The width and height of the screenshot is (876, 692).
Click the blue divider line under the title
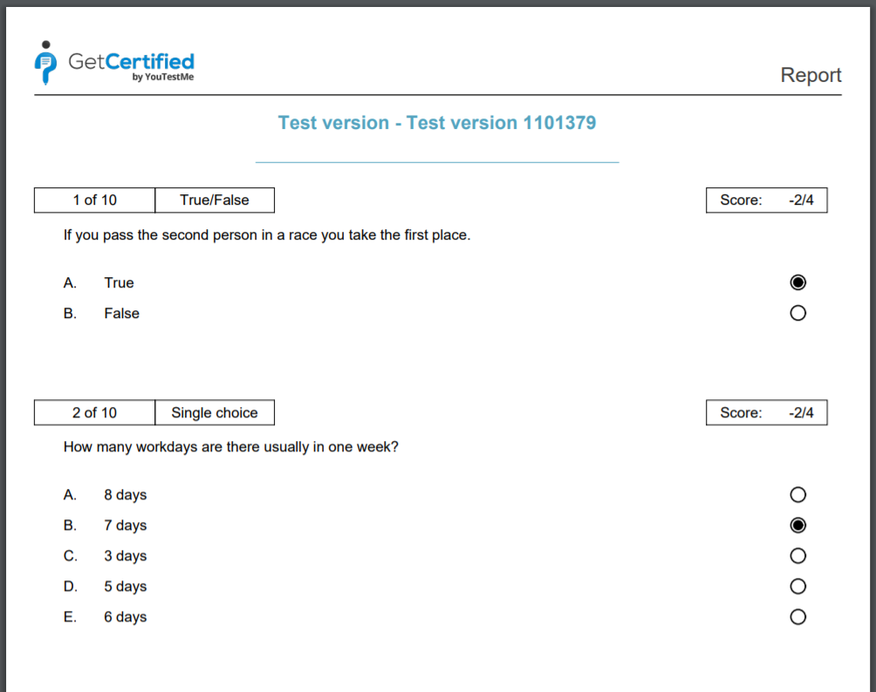tap(436, 161)
